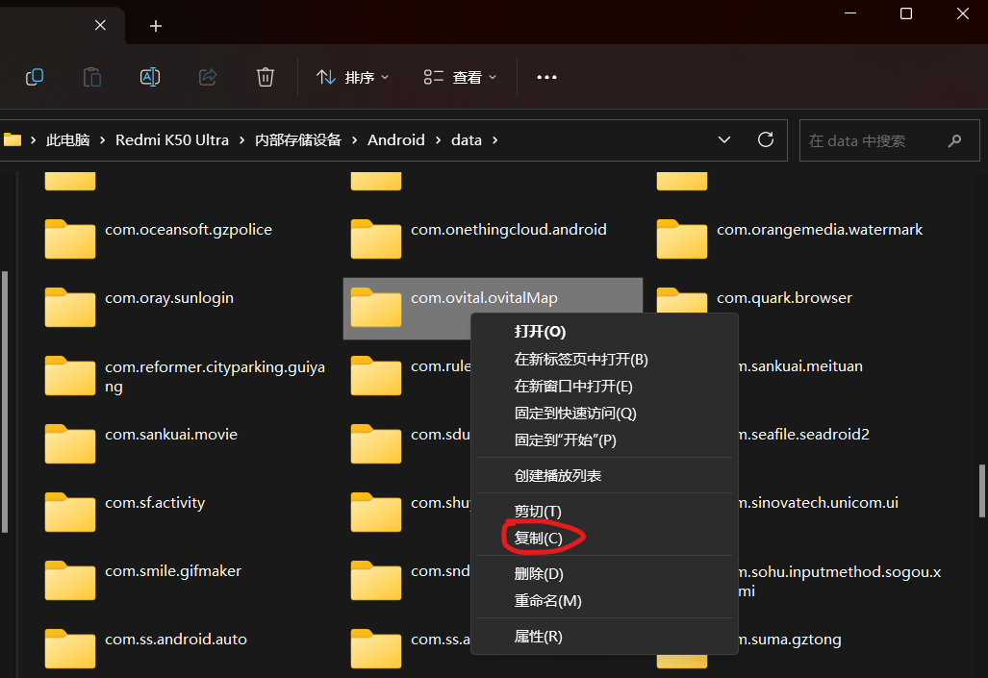Click the navigation pane scrollbar on left
The height and width of the screenshot is (678, 988).
tap(5, 402)
